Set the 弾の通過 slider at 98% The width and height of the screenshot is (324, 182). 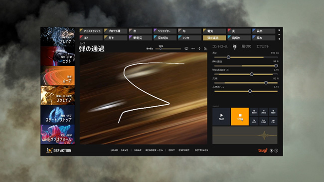pos(246,66)
